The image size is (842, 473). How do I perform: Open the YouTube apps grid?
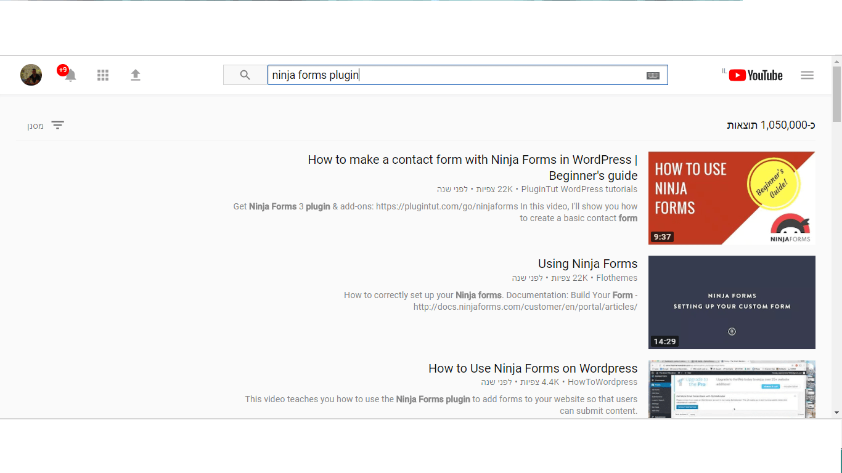[103, 75]
